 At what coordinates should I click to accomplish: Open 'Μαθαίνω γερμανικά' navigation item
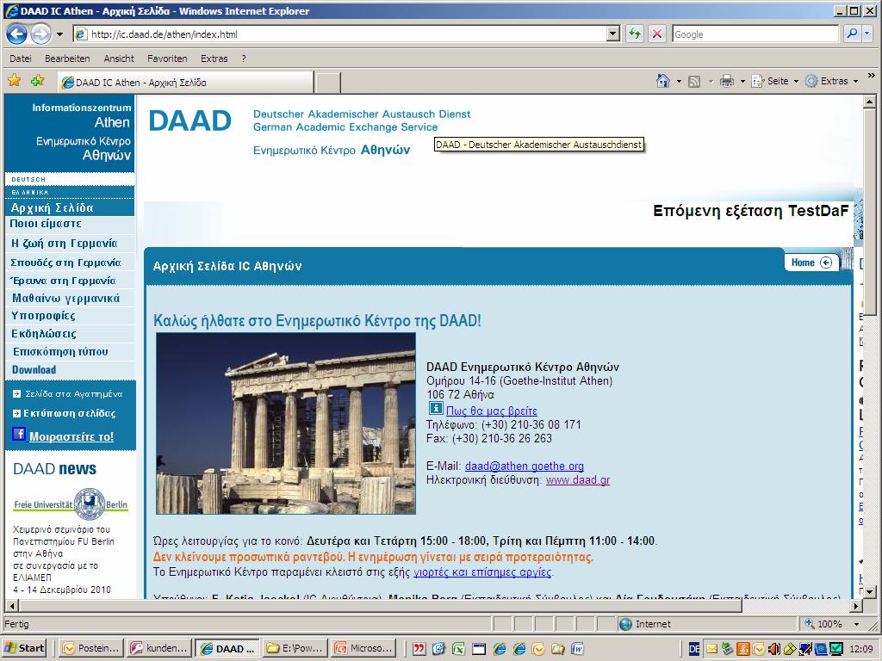[65, 299]
